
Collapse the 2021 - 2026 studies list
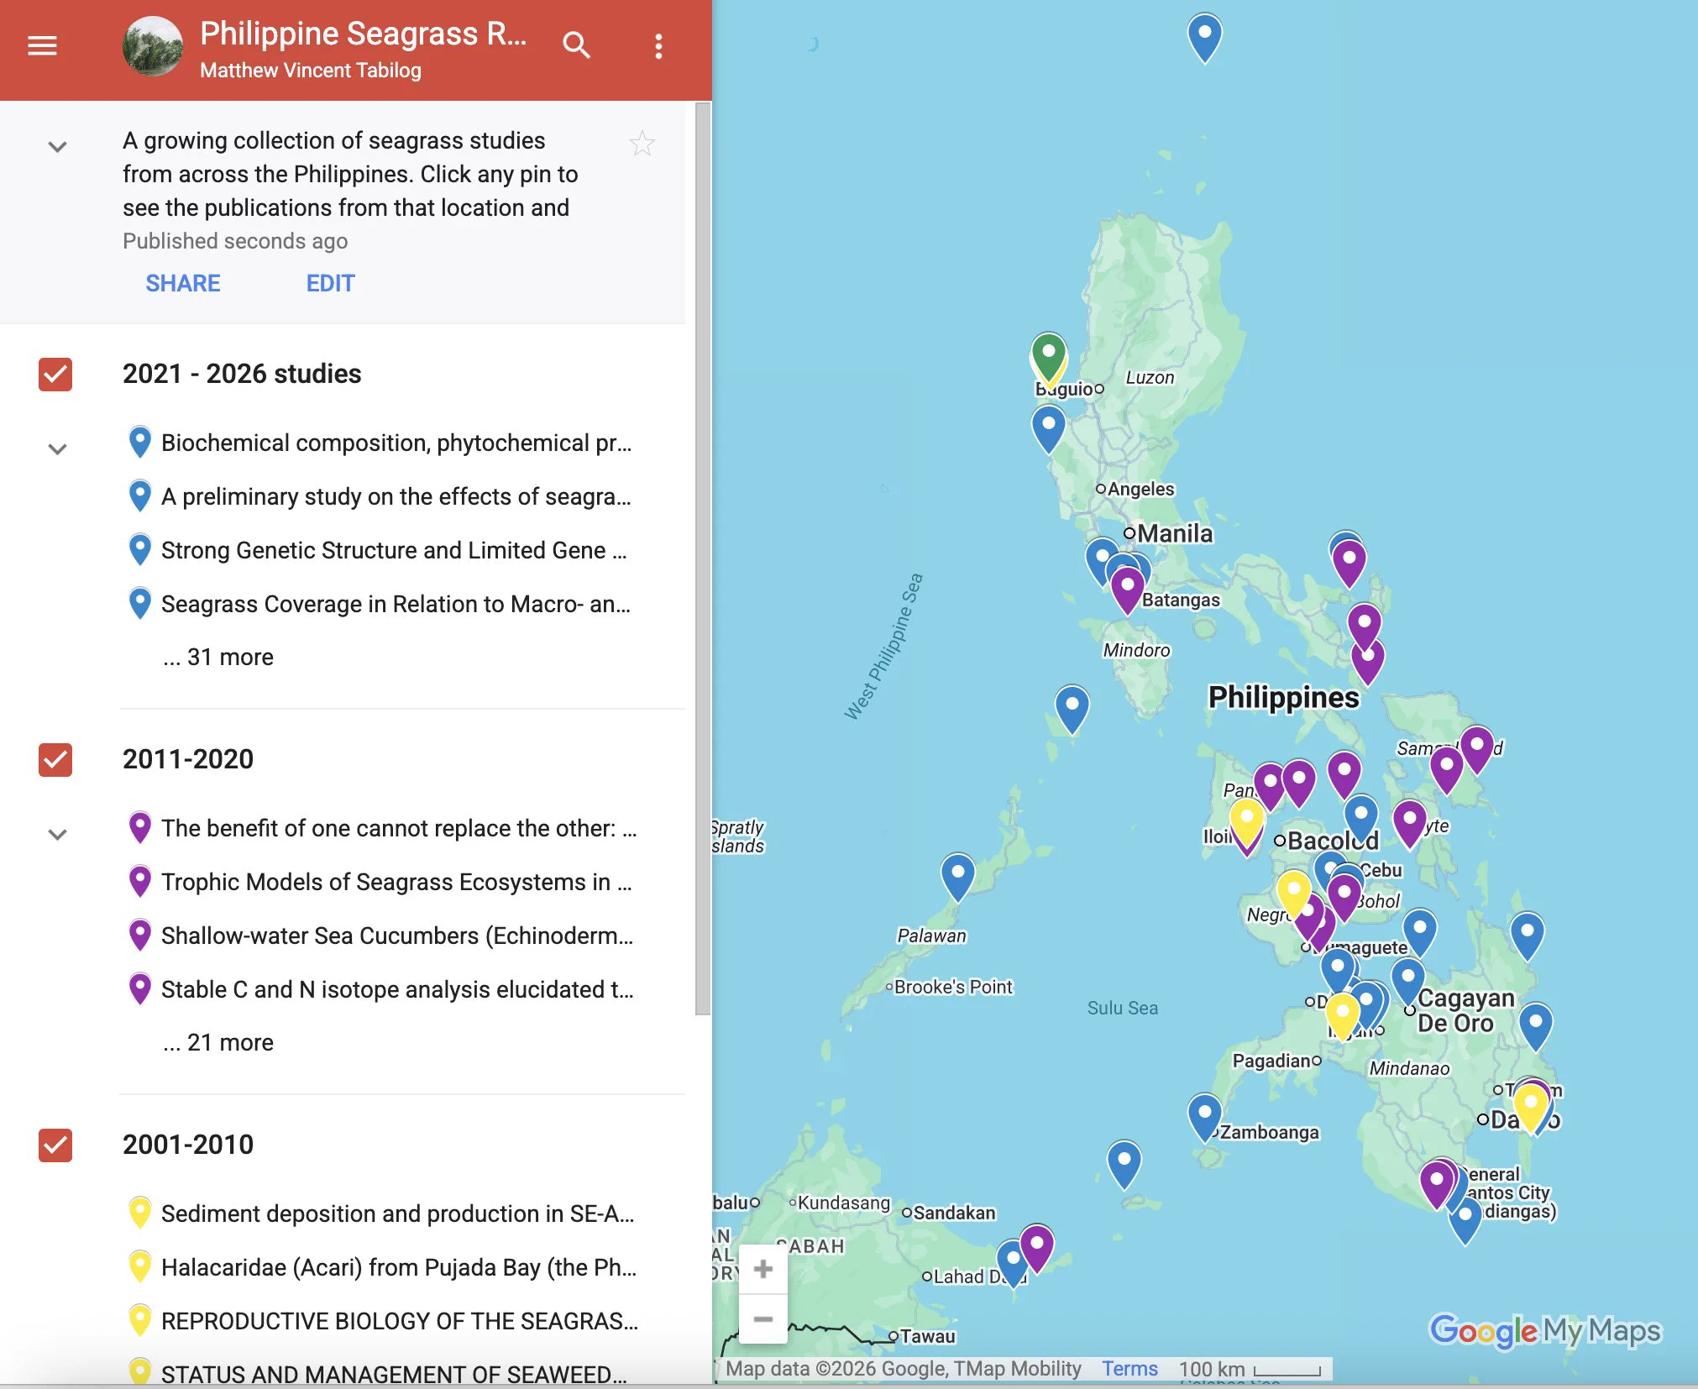tap(57, 448)
